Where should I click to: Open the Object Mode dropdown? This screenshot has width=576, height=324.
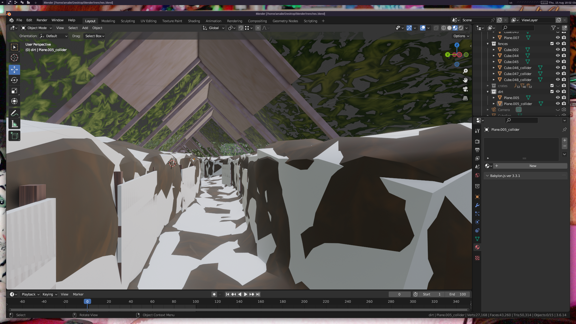37,28
